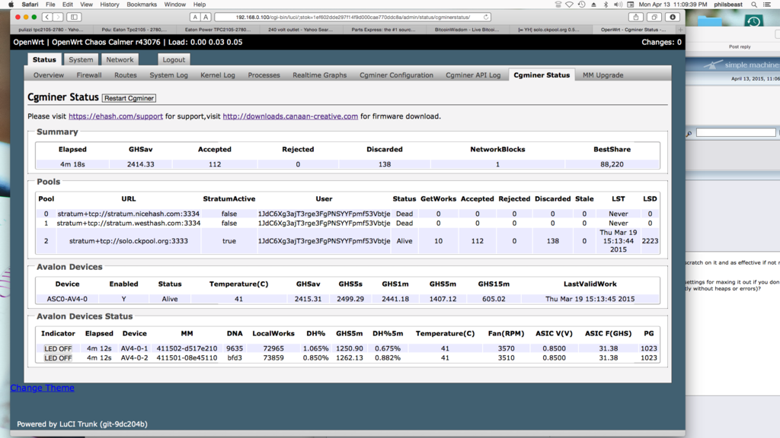
Task: Open the Overview sub-tab
Action: point(49,75)
